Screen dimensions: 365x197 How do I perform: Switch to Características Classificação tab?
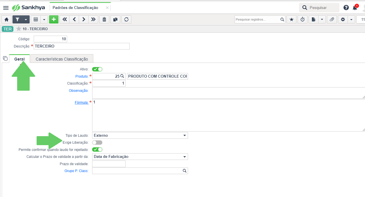[62, 59]
